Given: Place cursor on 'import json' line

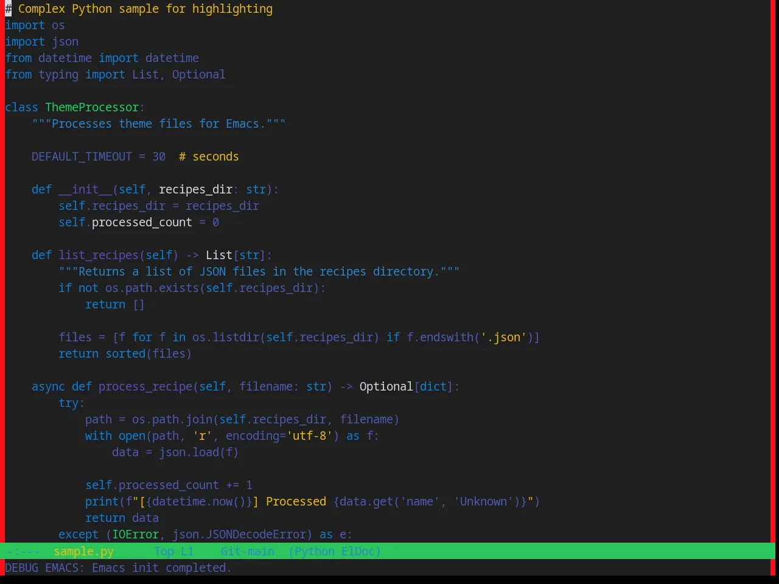Looking at the screenshot, I should pos(41,41).
